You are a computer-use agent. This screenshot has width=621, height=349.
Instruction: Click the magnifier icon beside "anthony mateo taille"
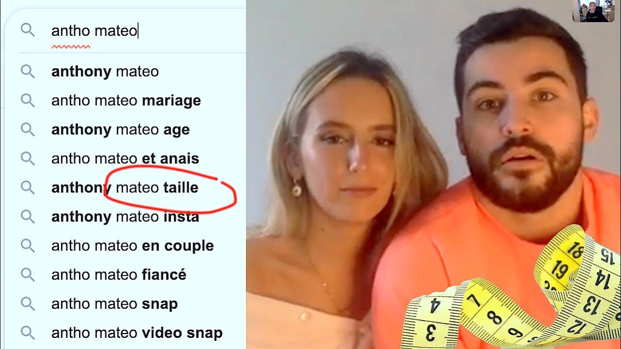pos(28,188)
